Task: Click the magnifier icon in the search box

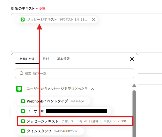Action: point(21,73)
